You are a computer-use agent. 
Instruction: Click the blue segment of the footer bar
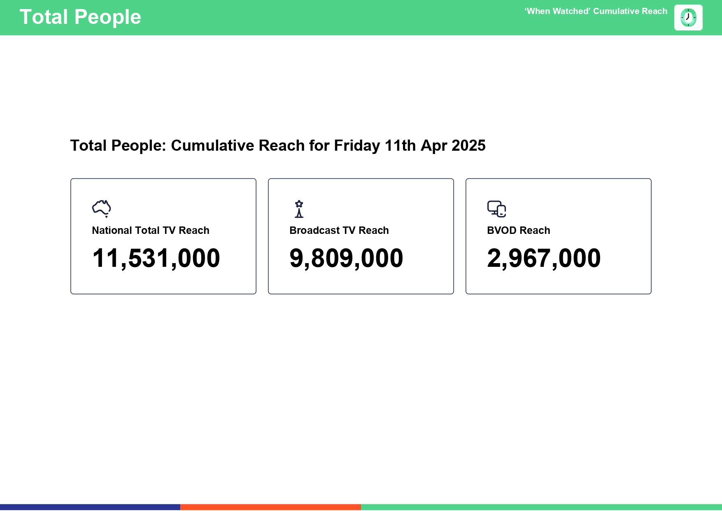click(x=90, y=507)
